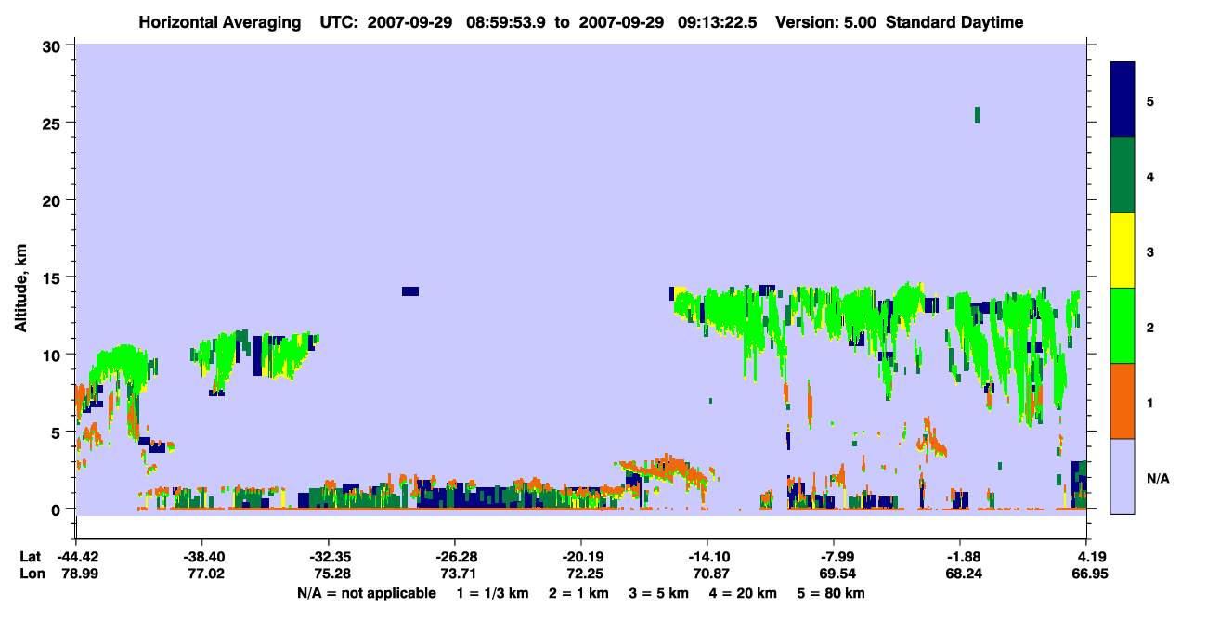Click the colorbar label 5
Viewport: 1207px width, 619px height.
pos(1149,101)
